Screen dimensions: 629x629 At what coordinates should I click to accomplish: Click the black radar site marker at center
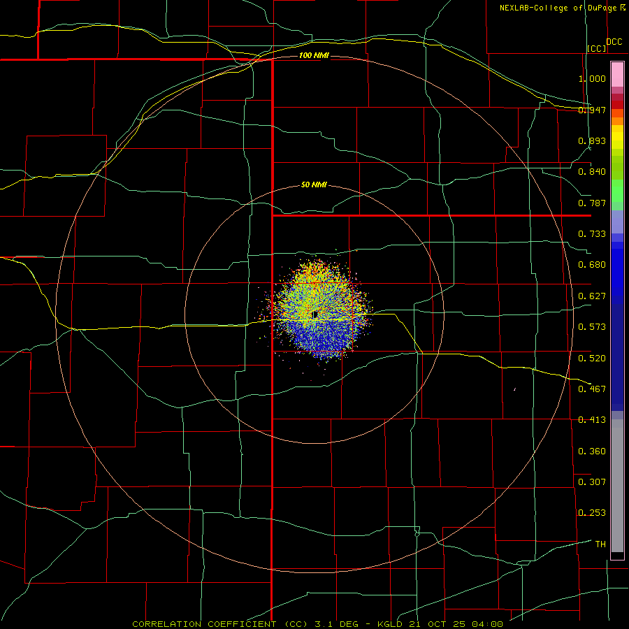[x=315, y=314]
